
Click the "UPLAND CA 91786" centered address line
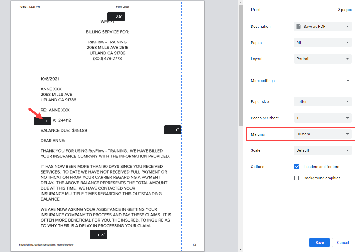click(x=107, y=53)
